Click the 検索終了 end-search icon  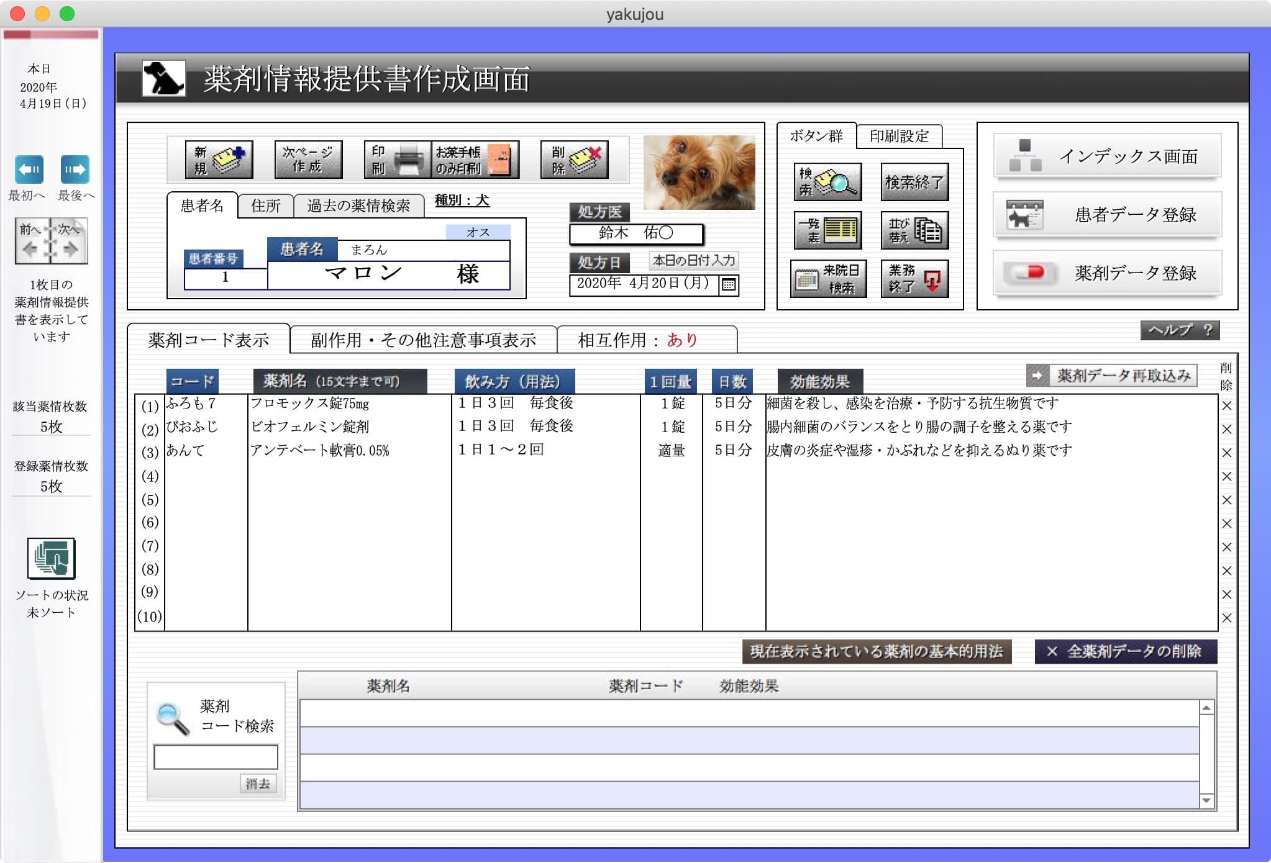(x=914, y=181)
